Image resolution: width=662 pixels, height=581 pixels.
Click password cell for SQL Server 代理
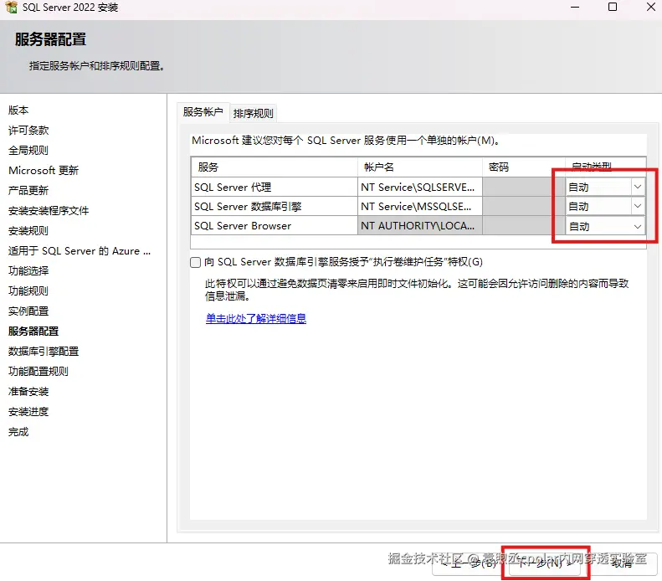[x=524, y=187]
